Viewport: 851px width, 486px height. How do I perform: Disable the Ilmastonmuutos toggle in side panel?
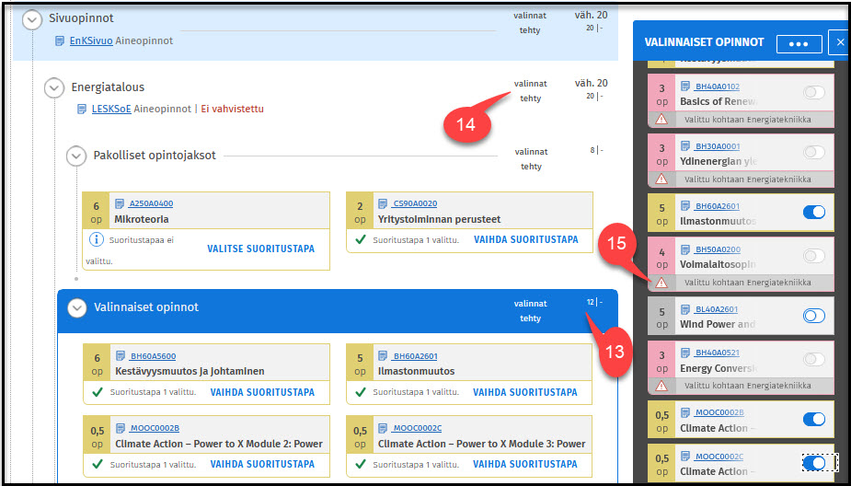pos(813,213)
